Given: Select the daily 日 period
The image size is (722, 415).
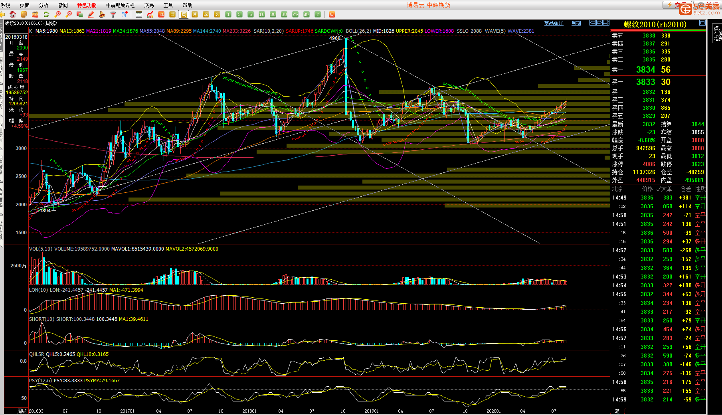Looking at the screenshot, I should pos(172,14).
